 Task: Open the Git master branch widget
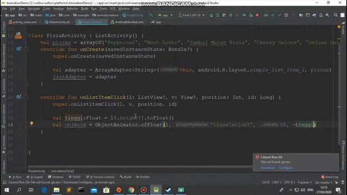[x=323, y=183]
